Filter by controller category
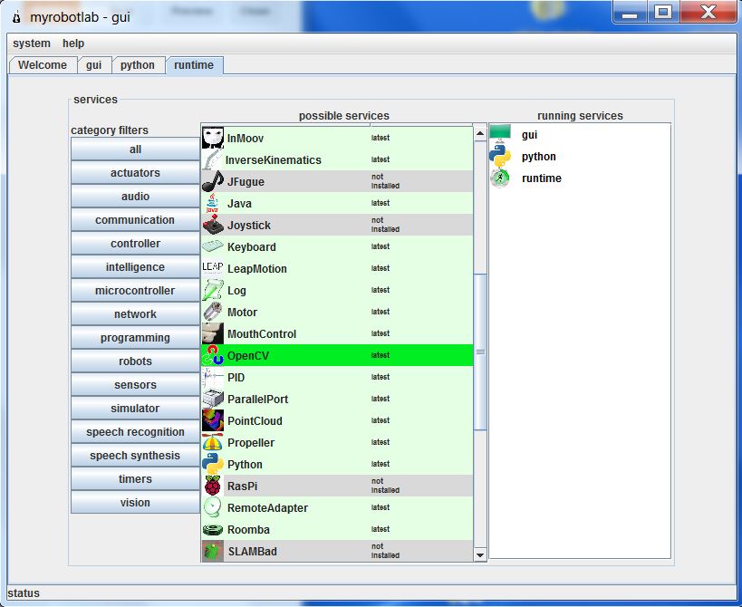 pos(135,244)
